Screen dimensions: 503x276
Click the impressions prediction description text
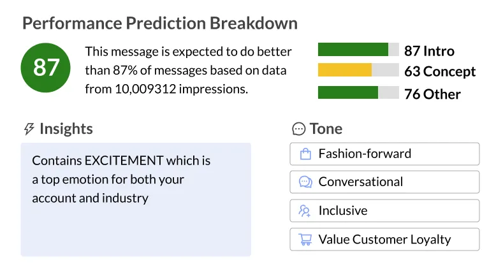188,70
